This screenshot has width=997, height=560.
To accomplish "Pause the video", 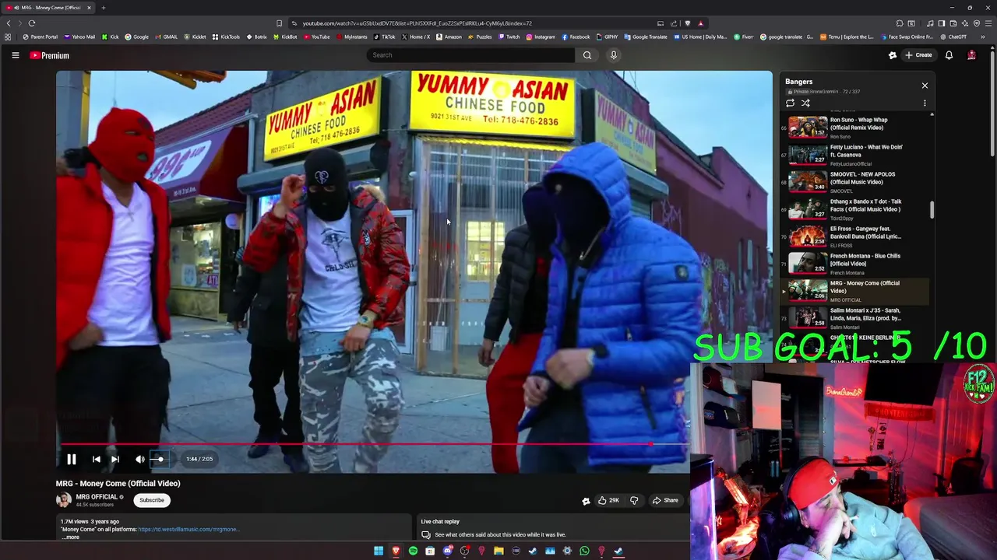I will point(71,460).
